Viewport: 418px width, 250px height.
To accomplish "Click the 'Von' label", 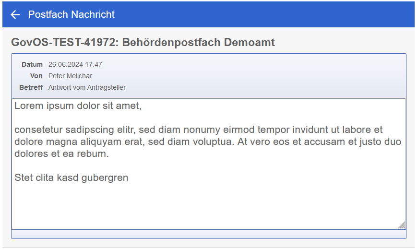I will click(x=36, y=76).
